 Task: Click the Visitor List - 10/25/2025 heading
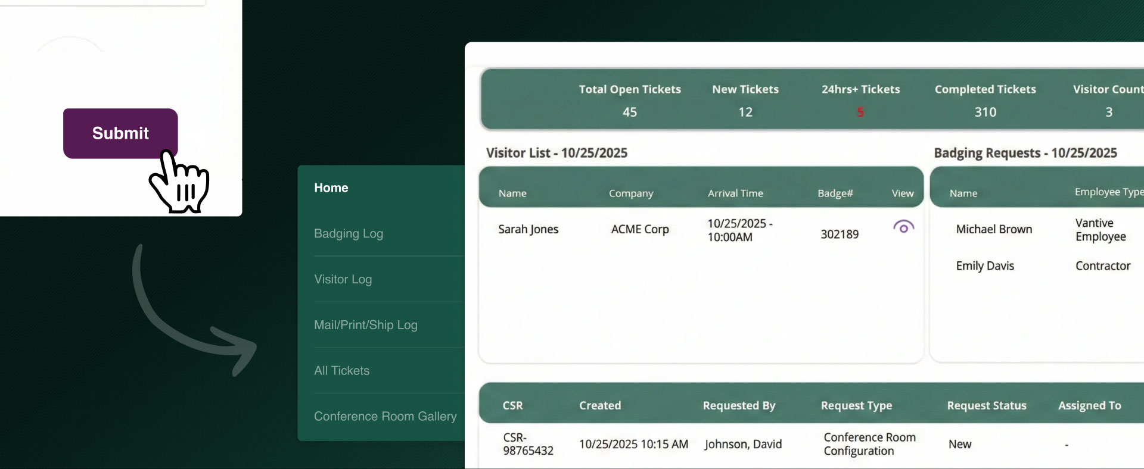[557, 153]
